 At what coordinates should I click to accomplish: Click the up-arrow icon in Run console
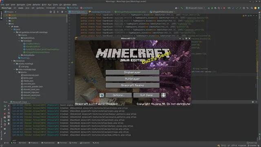pos(9,106)
